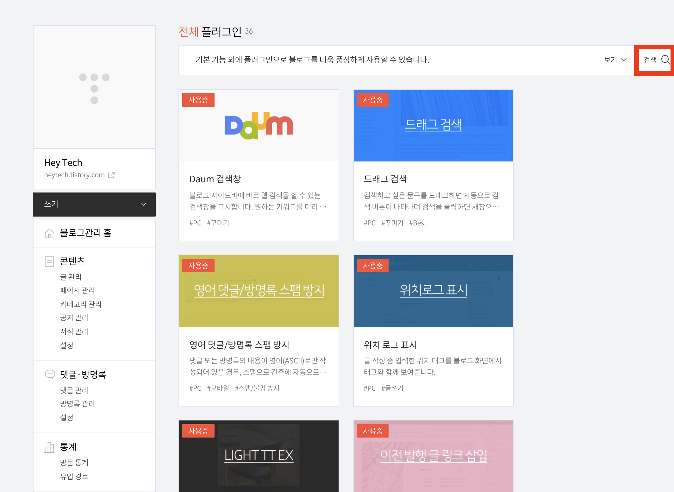Click the #Best tag on 드래그 검색
Image resolution: width=674 pixels, height=492 pixels.
417,223
